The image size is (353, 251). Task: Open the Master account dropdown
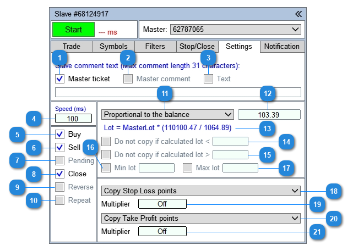point(236,30)
